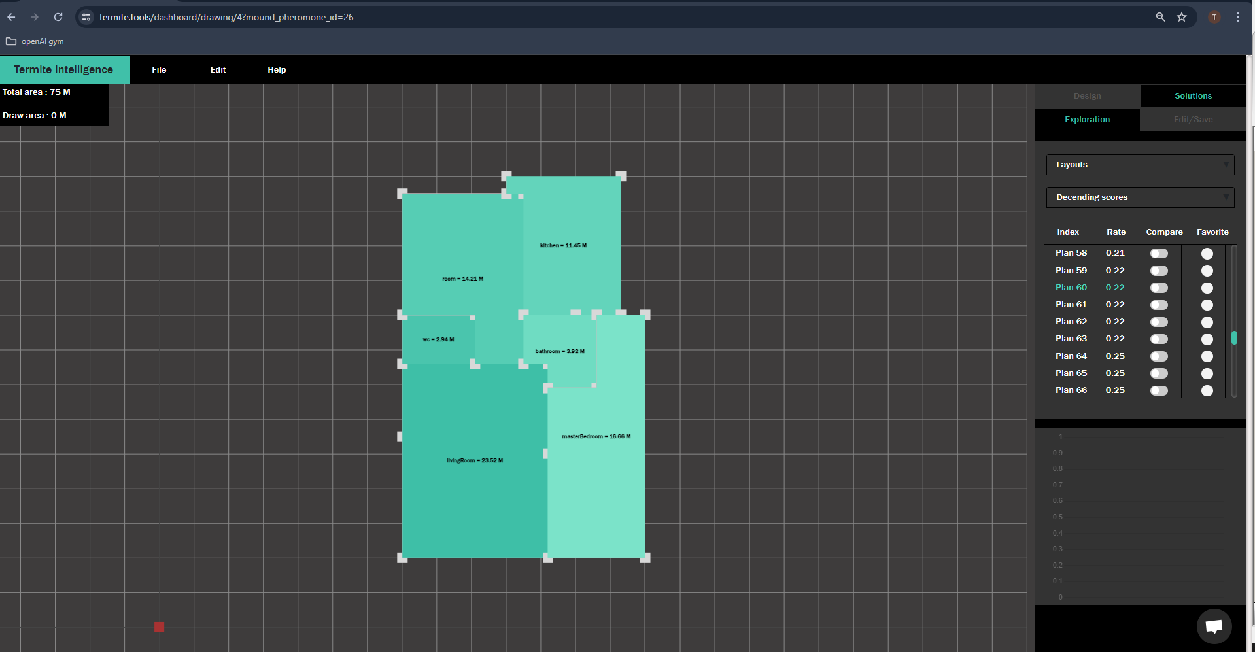Mark Plan 58 as favorite

pos(1207,253)
